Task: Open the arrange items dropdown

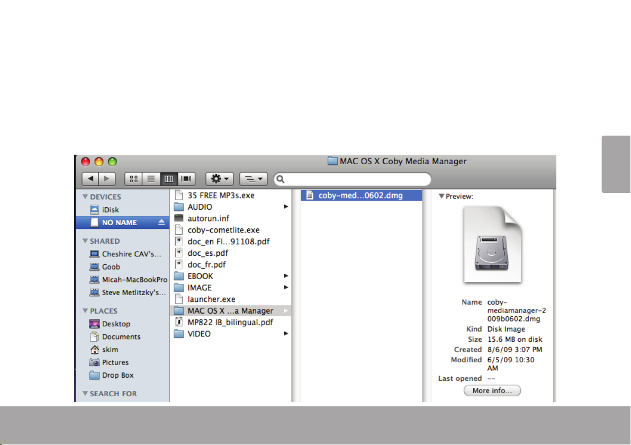Action: (x=254, y=179)
